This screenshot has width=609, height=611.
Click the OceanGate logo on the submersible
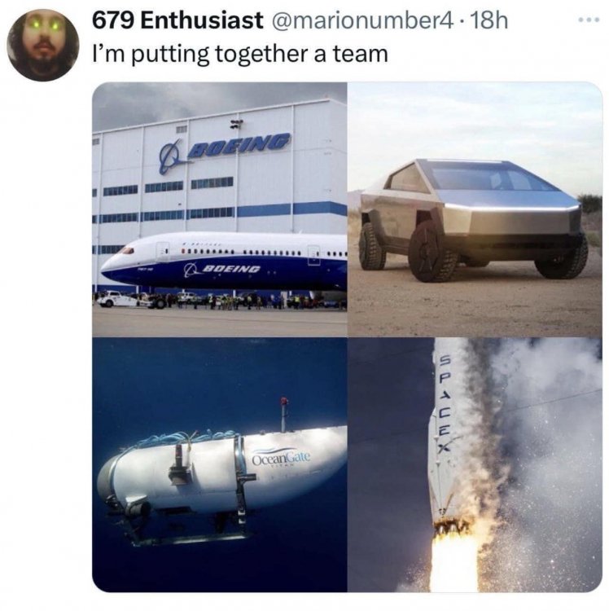coord(281,458)
